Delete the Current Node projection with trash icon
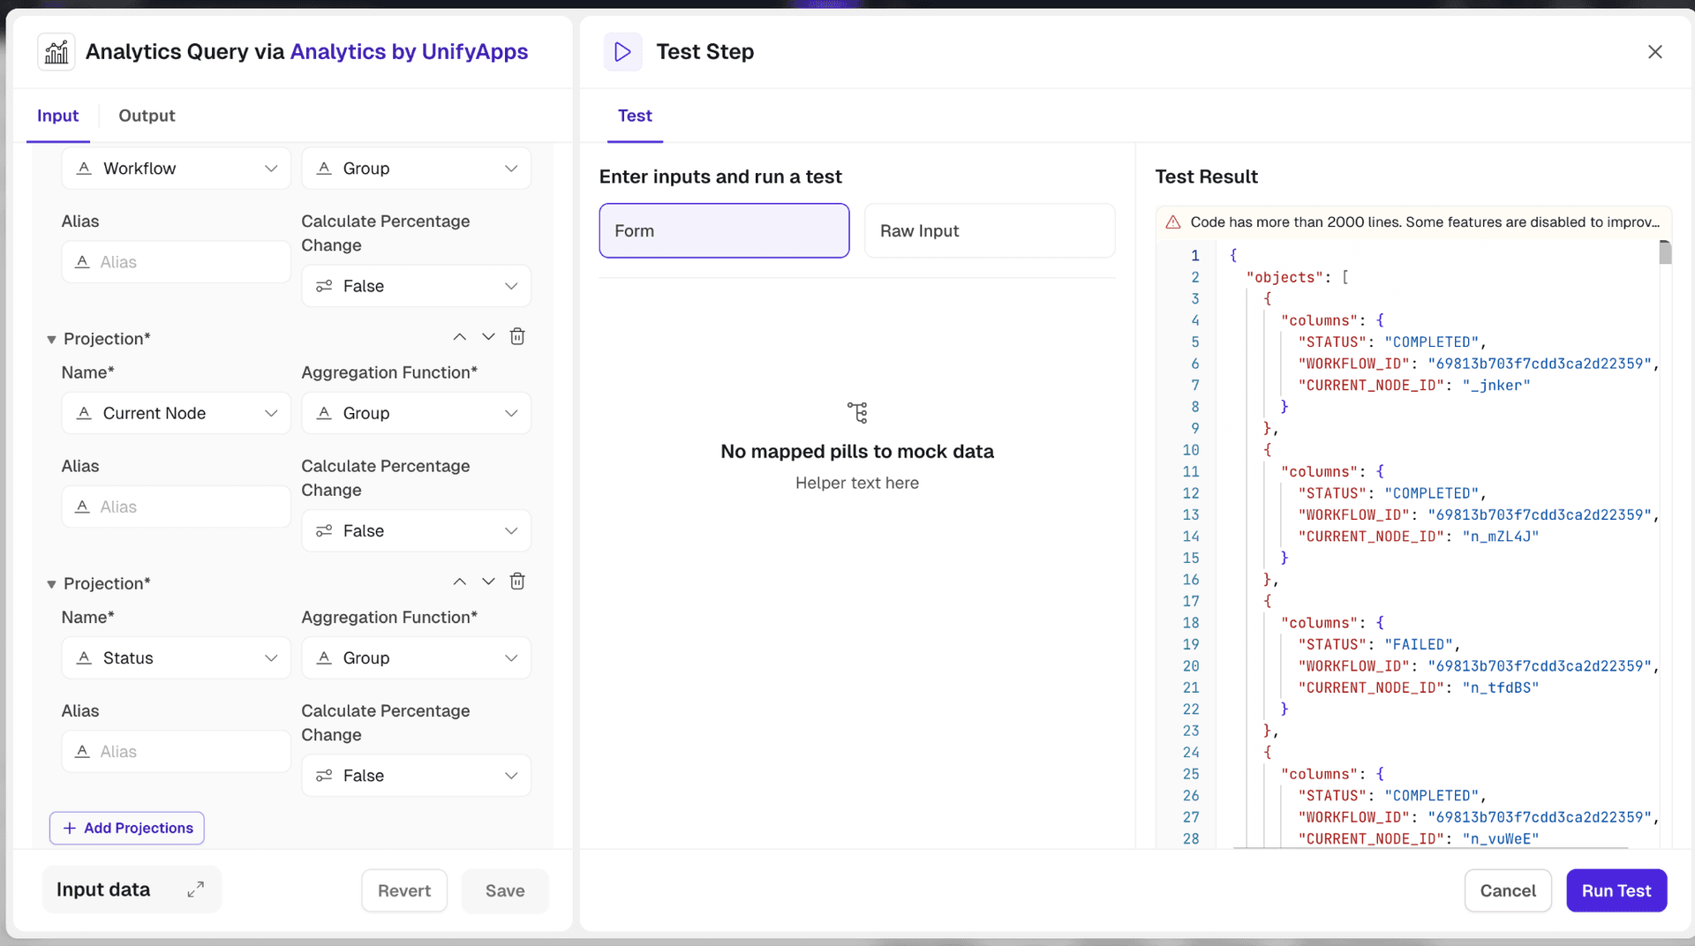1695x946 pixels. [517, 336]
